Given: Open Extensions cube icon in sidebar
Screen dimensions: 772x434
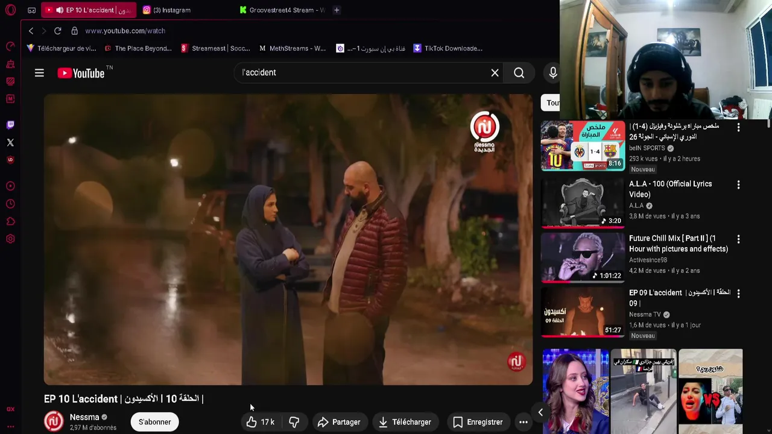Looking at the screenshot, I should click(x=10, y=221).
